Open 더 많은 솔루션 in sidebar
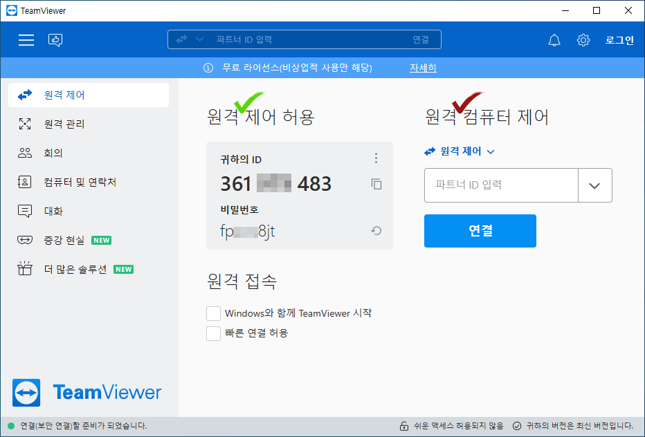The width and height of the screenshot is (645, 437). pos(89,269)
